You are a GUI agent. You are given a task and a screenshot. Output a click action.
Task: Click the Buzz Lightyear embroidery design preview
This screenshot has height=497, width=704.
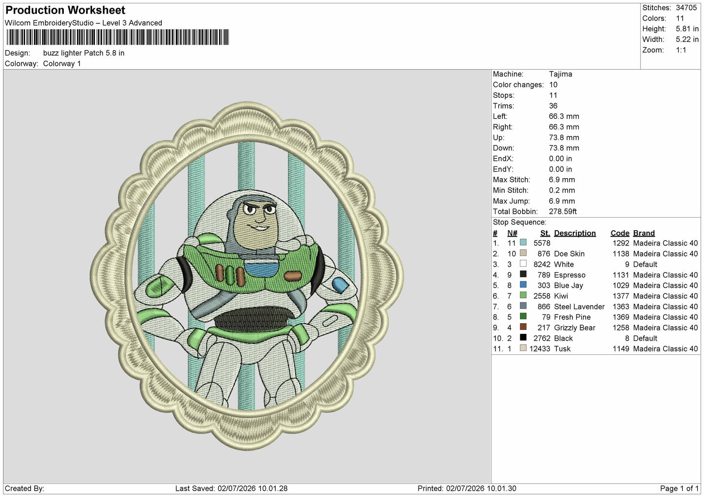click(247, 276)
